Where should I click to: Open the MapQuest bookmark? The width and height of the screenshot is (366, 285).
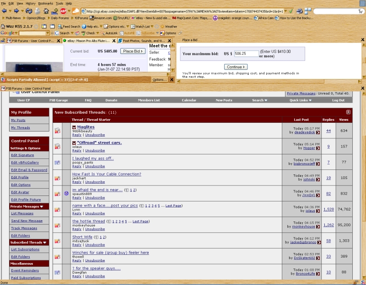tap(192, 18)
